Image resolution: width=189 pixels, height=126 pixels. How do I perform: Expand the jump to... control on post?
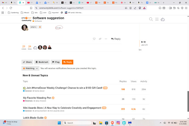coord(34,27)
